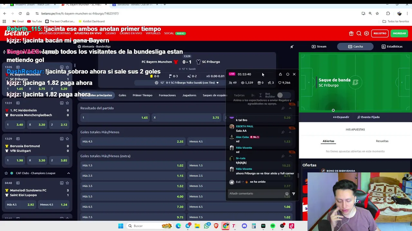The image size is (412, 231).
Task: Open Discord from the taskbar
Action: click(244, 226)
